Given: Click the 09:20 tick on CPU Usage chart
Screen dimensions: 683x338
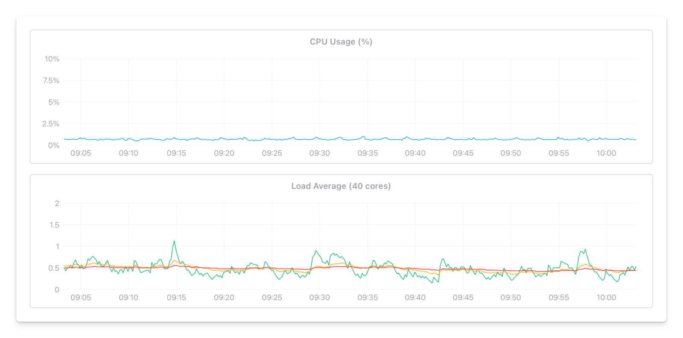Looking at the screenshot, I should pos(224,153).
